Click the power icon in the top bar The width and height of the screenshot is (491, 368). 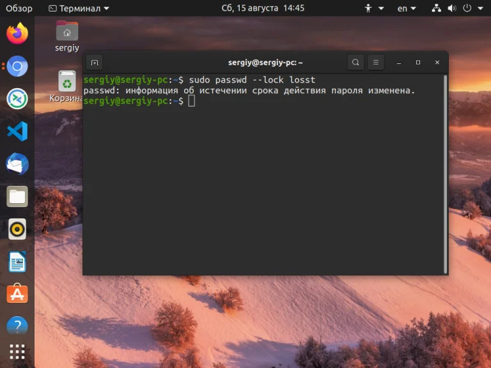point(467,8)
